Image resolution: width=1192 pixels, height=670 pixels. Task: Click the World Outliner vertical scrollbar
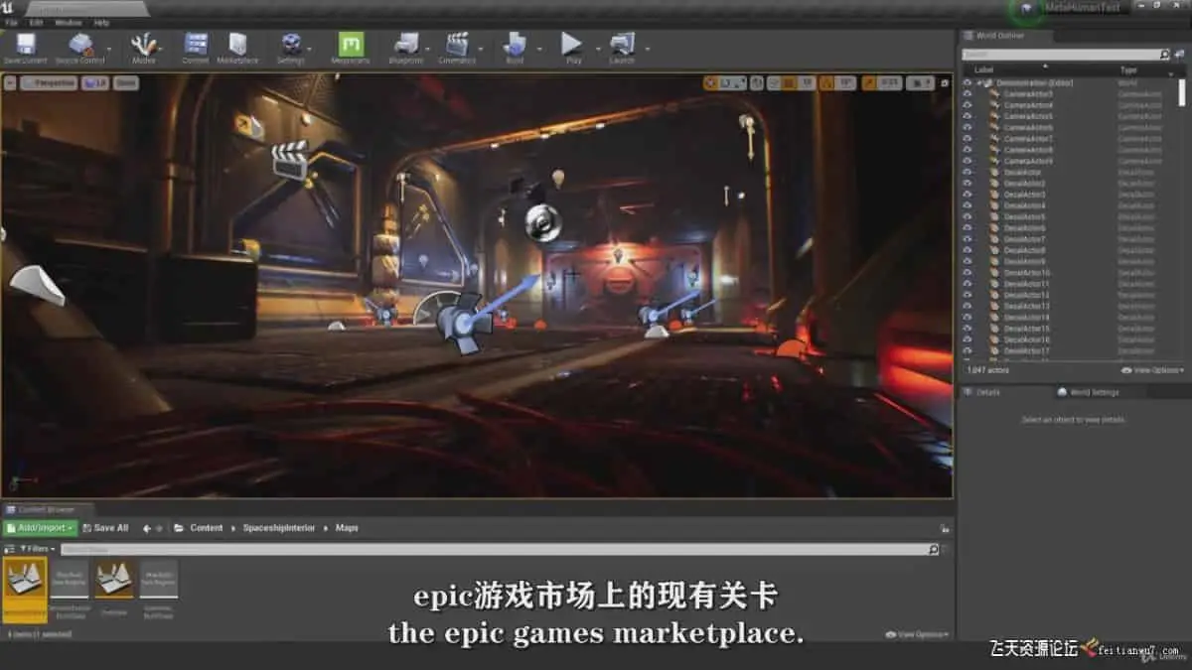(x=1181, y=94)
